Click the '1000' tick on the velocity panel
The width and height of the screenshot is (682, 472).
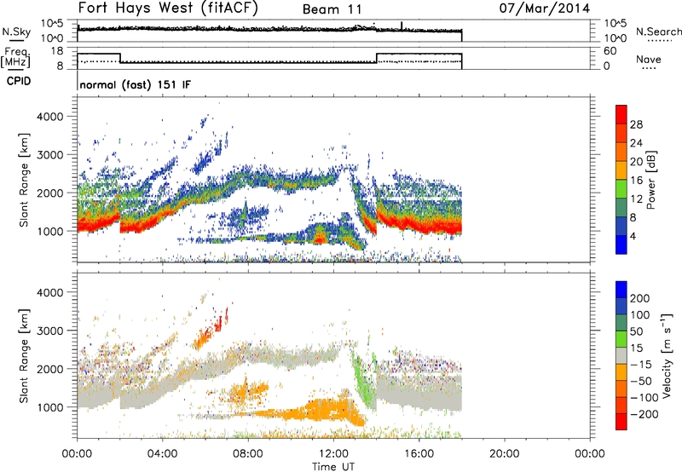[49, 407]
